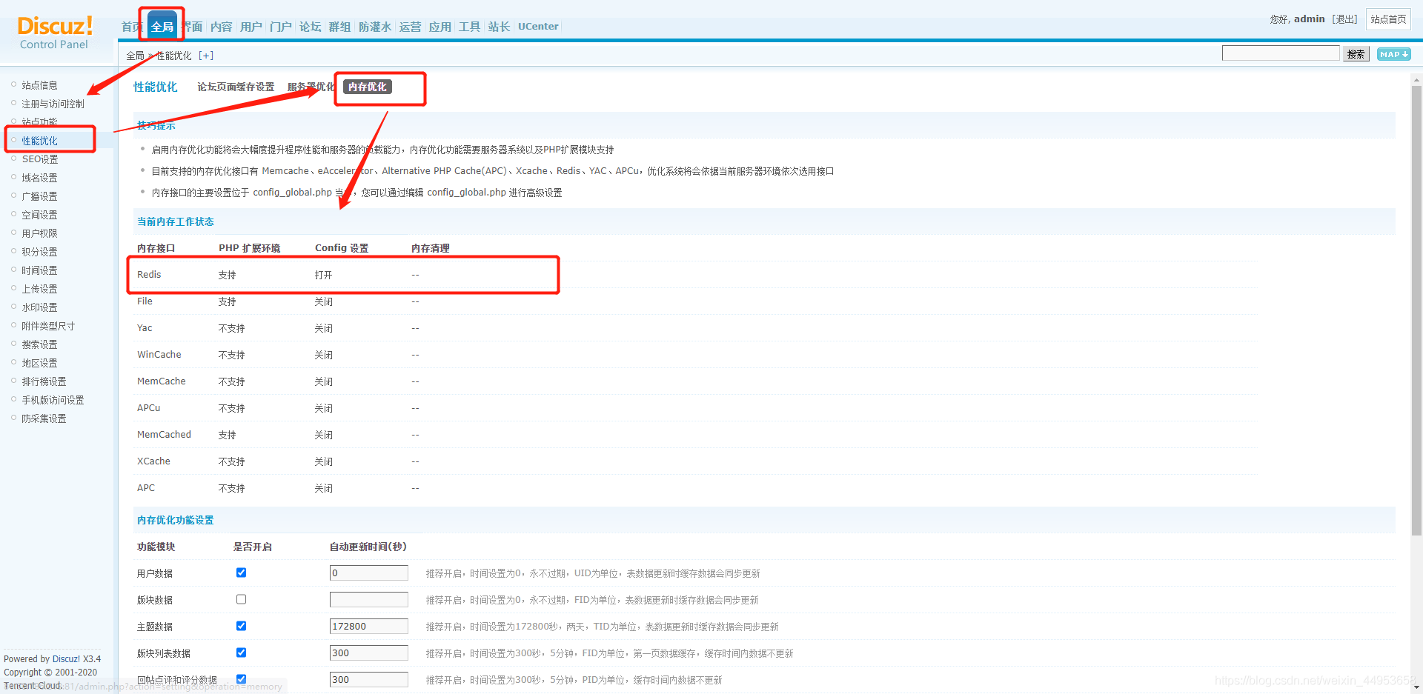The width and height of the screenshot is (1423, 694).
Task: Open 水印设置 in the sidebar
Action: tap(40, 307)
